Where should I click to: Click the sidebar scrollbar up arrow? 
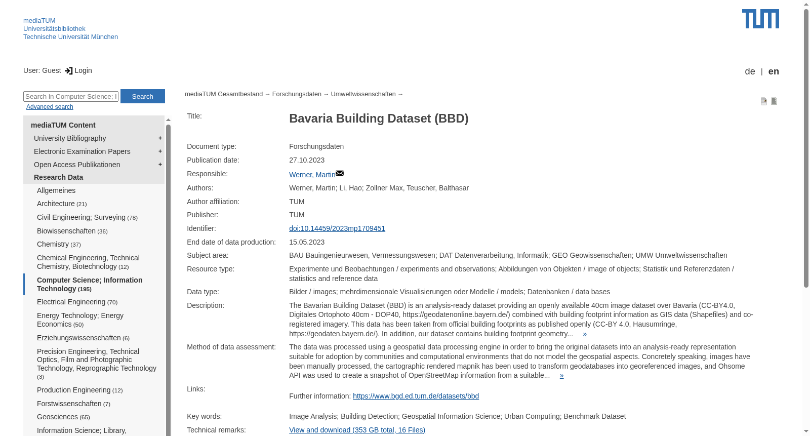[x=168, y=120]
